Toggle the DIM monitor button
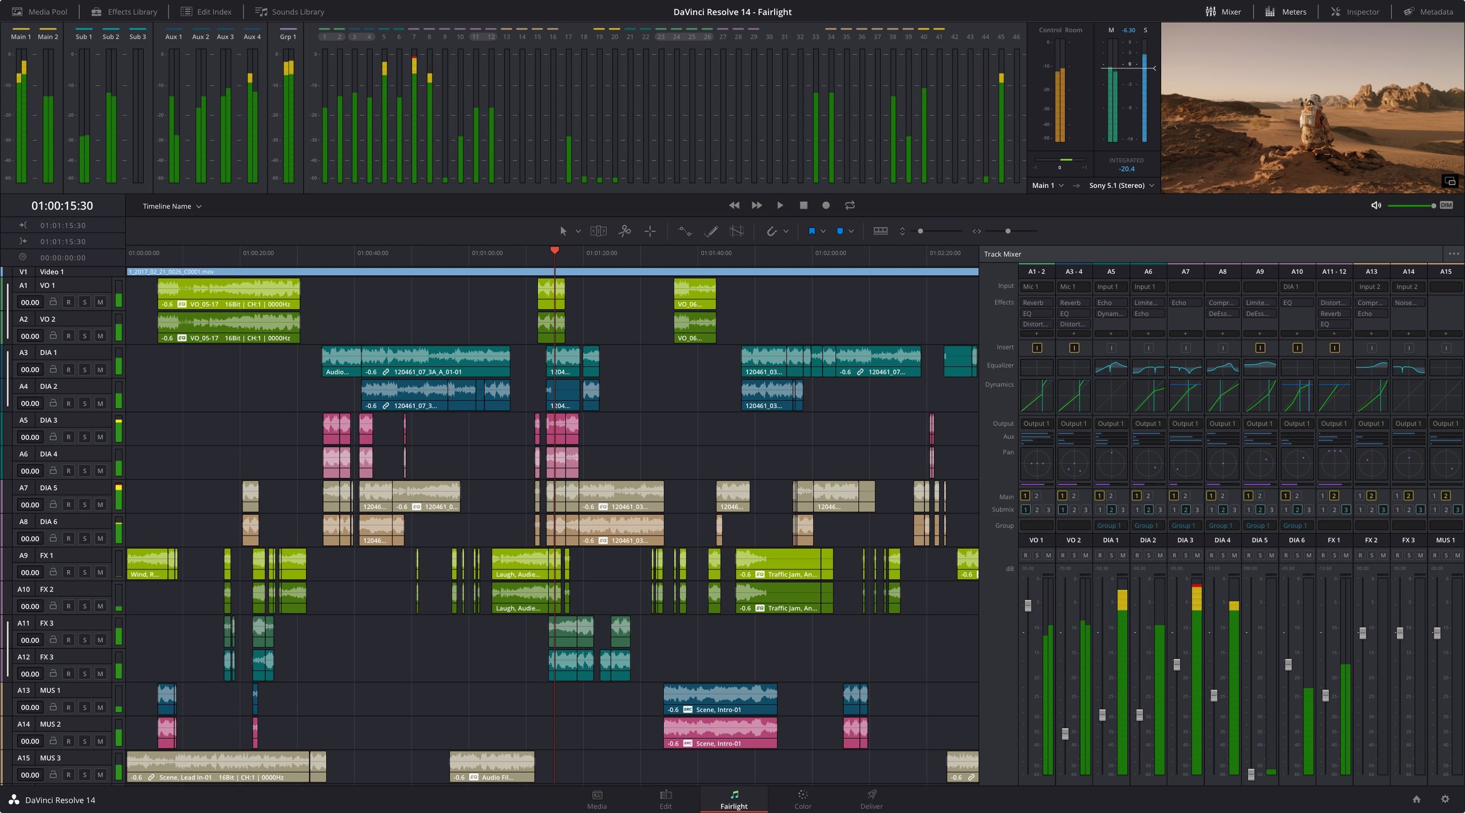The height and width of the screenshot is (813, 1465). click(1446, 205)
